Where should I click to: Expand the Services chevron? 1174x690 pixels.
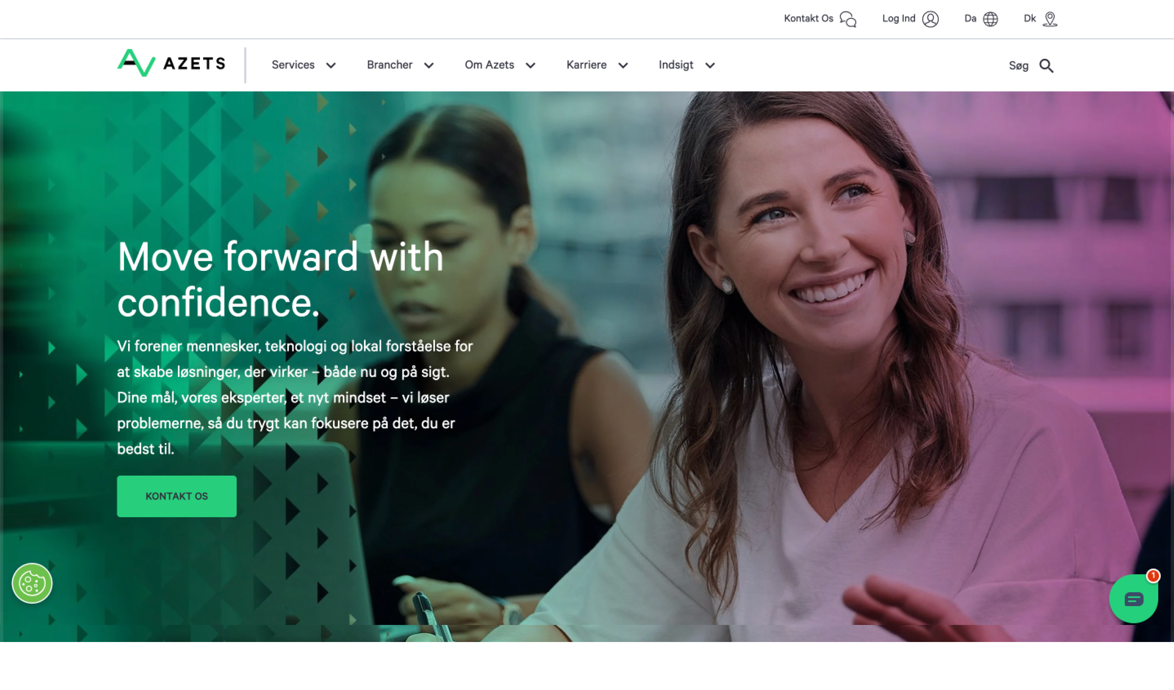point(331,65)
